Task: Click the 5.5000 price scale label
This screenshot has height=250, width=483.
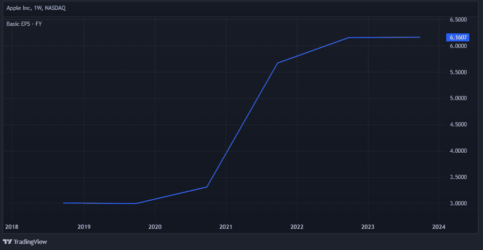Action: [x=458, y=72]
